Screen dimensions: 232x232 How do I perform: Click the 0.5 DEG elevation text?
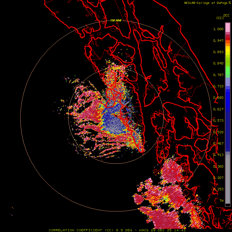124,230
